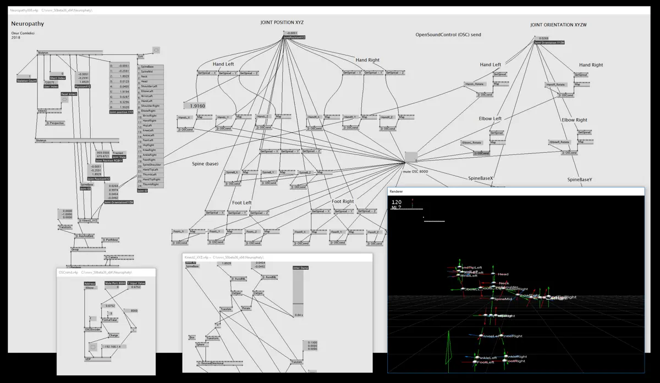Click the 8000 port value box
Viewport: 660px width, 383px height.
pyautogui.click(x=131, y=310)
